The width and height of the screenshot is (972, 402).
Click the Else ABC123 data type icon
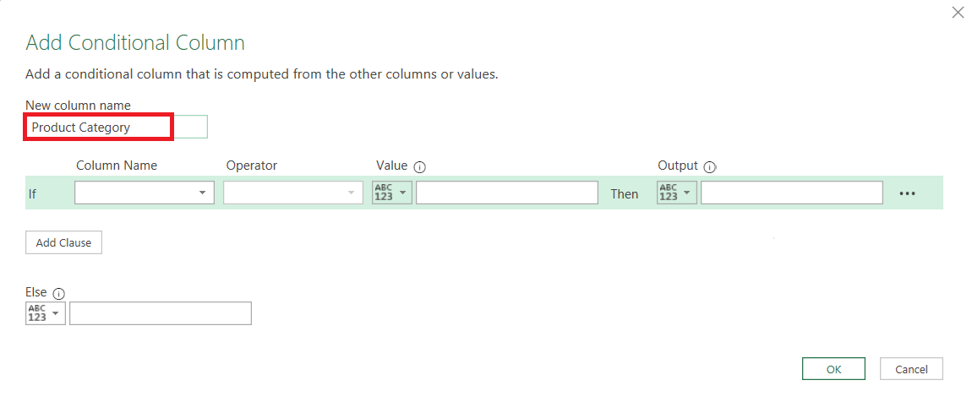point(37,313)
